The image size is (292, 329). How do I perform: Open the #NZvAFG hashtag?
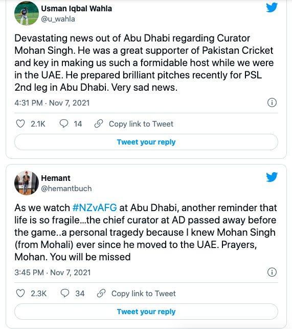point(95,208)
